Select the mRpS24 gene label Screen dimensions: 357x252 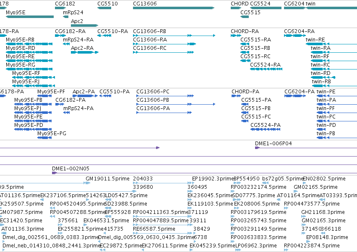pos(73,12)
